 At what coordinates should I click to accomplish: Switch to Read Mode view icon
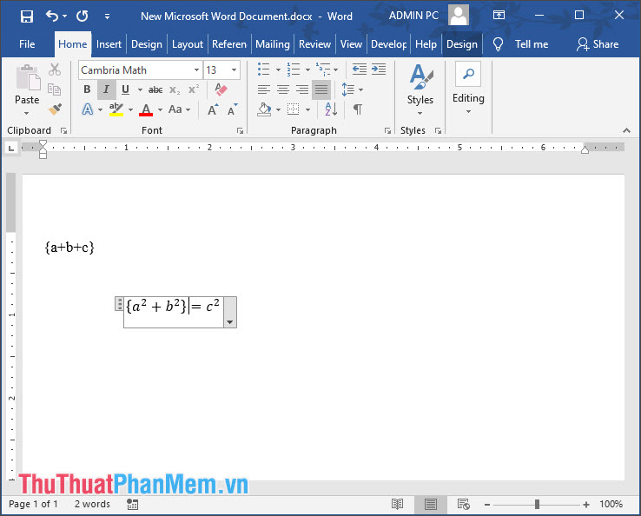coord(397,504)
